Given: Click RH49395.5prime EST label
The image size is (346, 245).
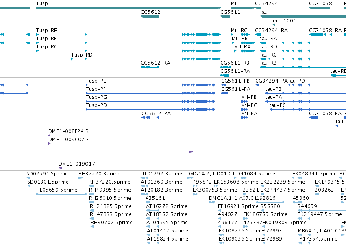Looking at the screenshot, I should pyautogui.click(x=110, y=190).
